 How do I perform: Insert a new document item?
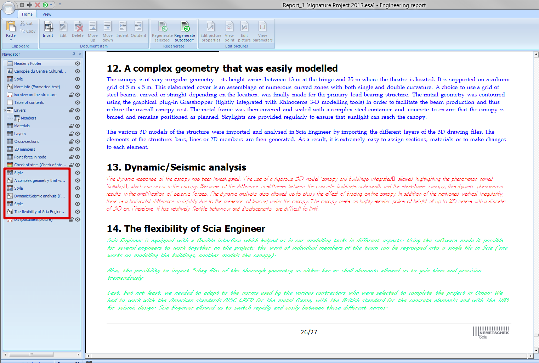[x=48, y=29]
